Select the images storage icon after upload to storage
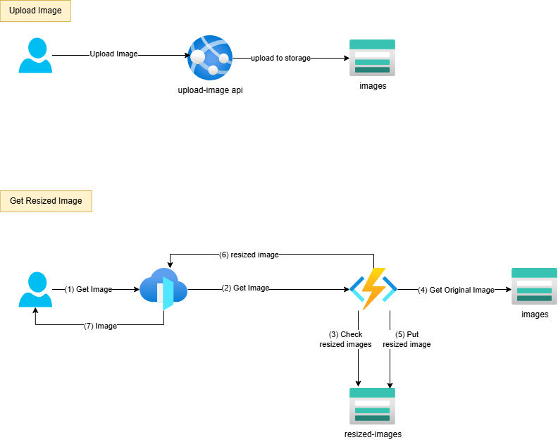Image resolution: width=558 pixels, height=440 pixels. tap(373, 57)
